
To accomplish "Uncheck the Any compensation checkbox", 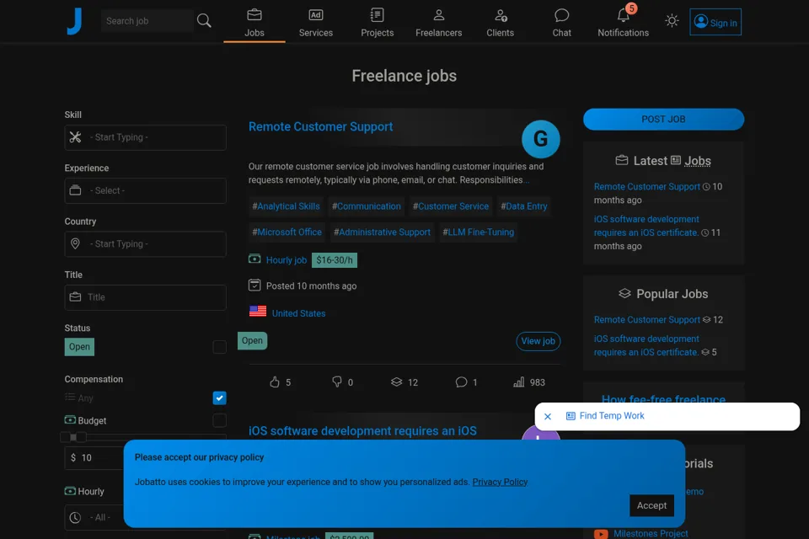I will [219, 398].
